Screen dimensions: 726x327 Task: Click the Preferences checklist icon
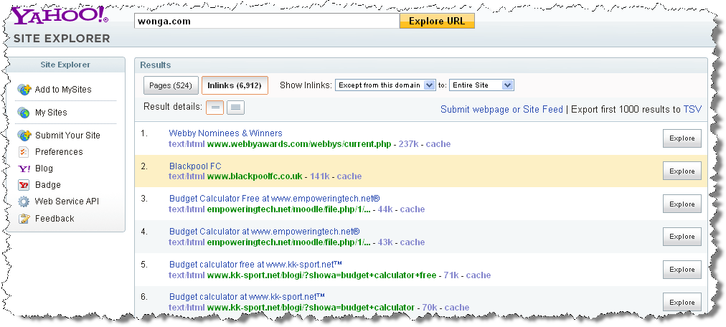(x=24, y=152)
